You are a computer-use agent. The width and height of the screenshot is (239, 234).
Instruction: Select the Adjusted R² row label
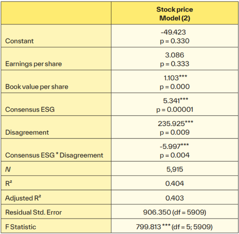(x=23, y=198)
